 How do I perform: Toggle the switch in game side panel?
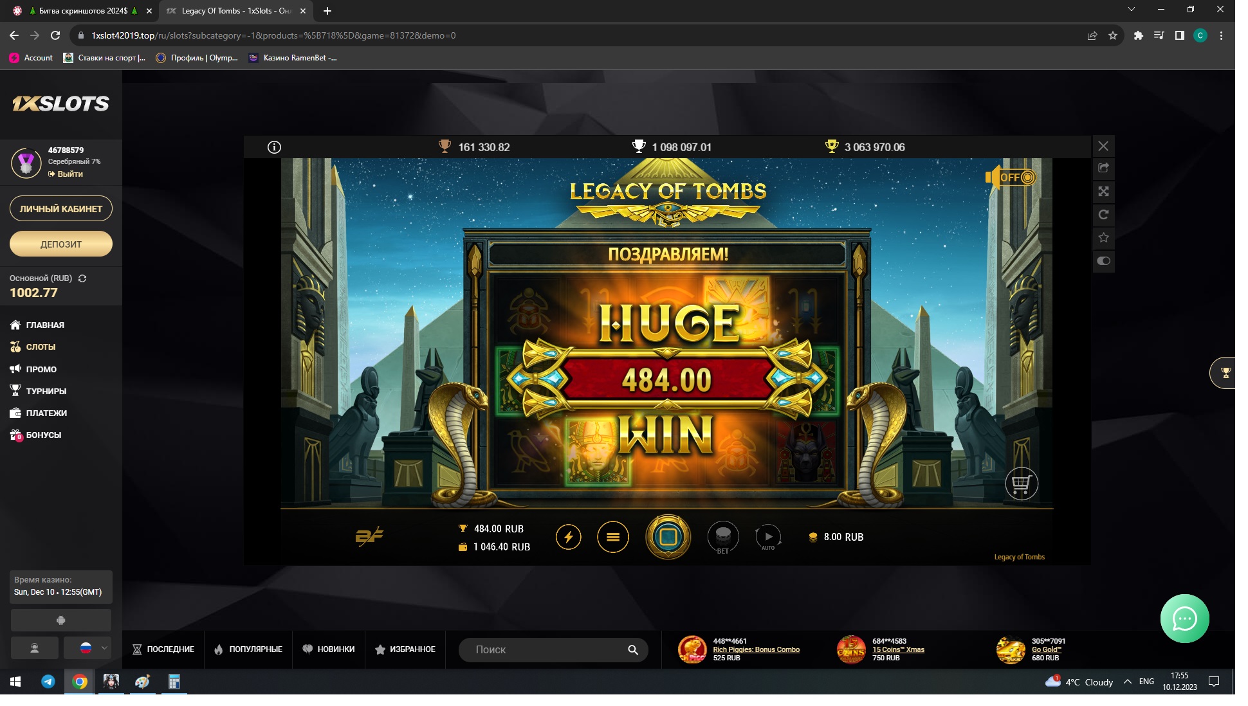(1103, 261)
